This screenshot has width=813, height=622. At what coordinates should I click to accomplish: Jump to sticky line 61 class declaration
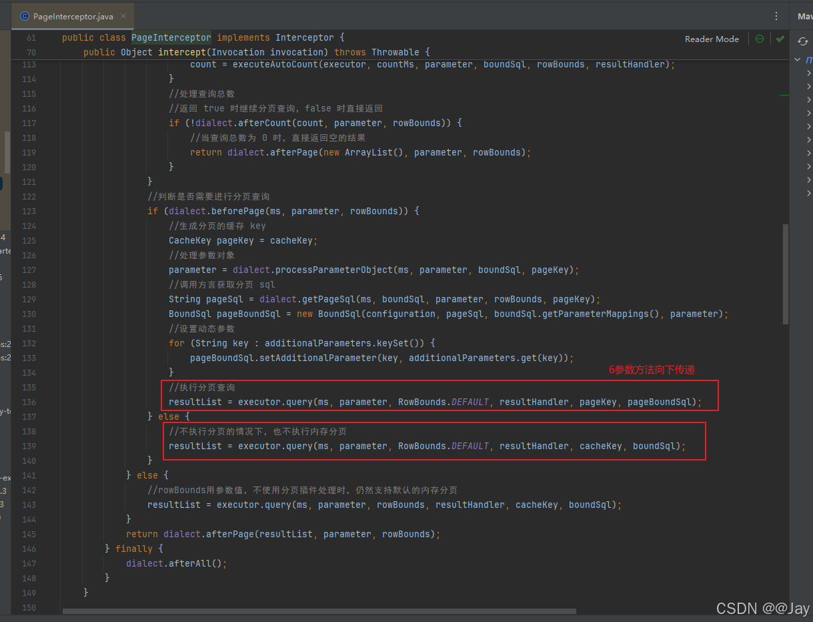click(x=203, y=37)
